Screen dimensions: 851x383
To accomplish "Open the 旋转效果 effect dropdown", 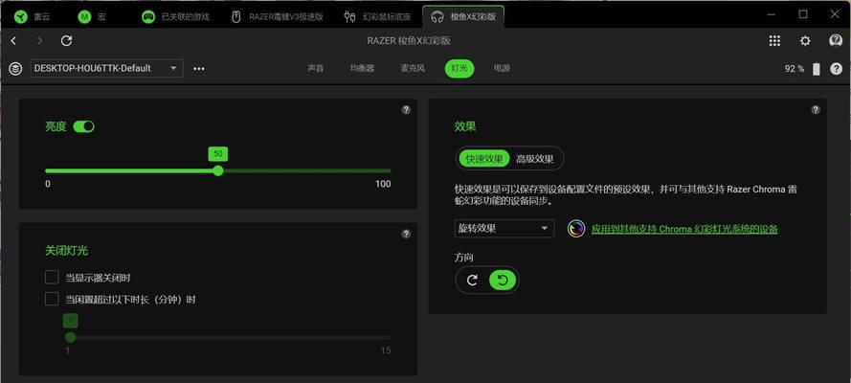I will 504,229.
